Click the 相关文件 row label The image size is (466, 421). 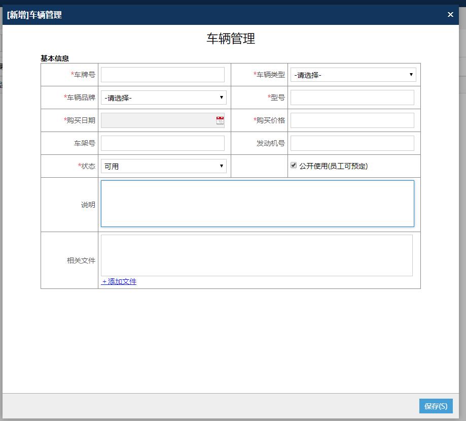81,261
